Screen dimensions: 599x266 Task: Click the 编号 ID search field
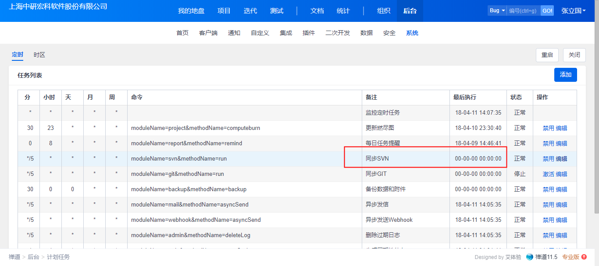point(523,10)
